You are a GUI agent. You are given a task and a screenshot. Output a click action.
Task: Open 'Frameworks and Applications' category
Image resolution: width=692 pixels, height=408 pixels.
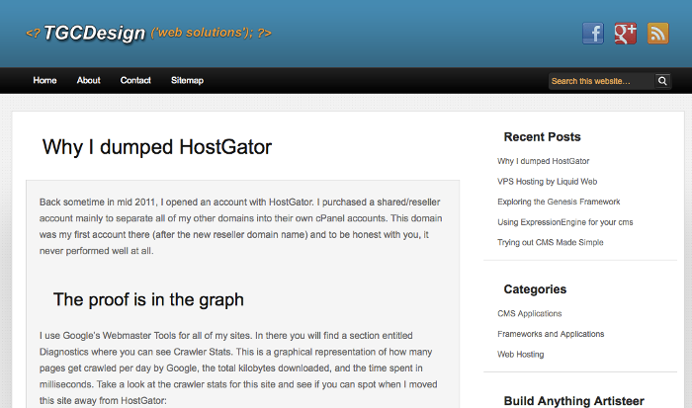(x=551, y=334)
